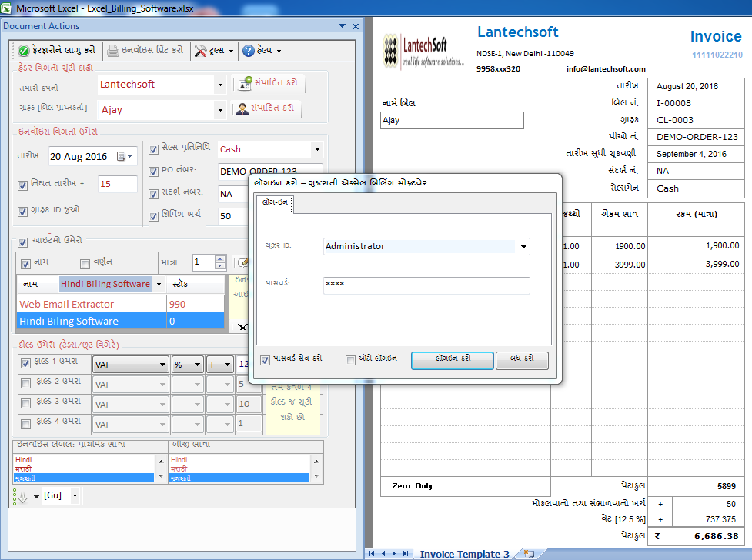Viewport: 752px width, 560px height.
Task: Click the edit customer person icon
Action: [242, 108]
